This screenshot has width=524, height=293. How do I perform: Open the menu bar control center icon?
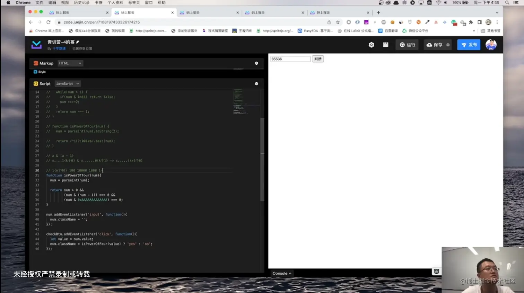(x=516, y=2)
